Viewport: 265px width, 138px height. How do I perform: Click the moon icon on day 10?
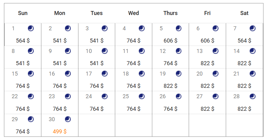tap(104, 51)
